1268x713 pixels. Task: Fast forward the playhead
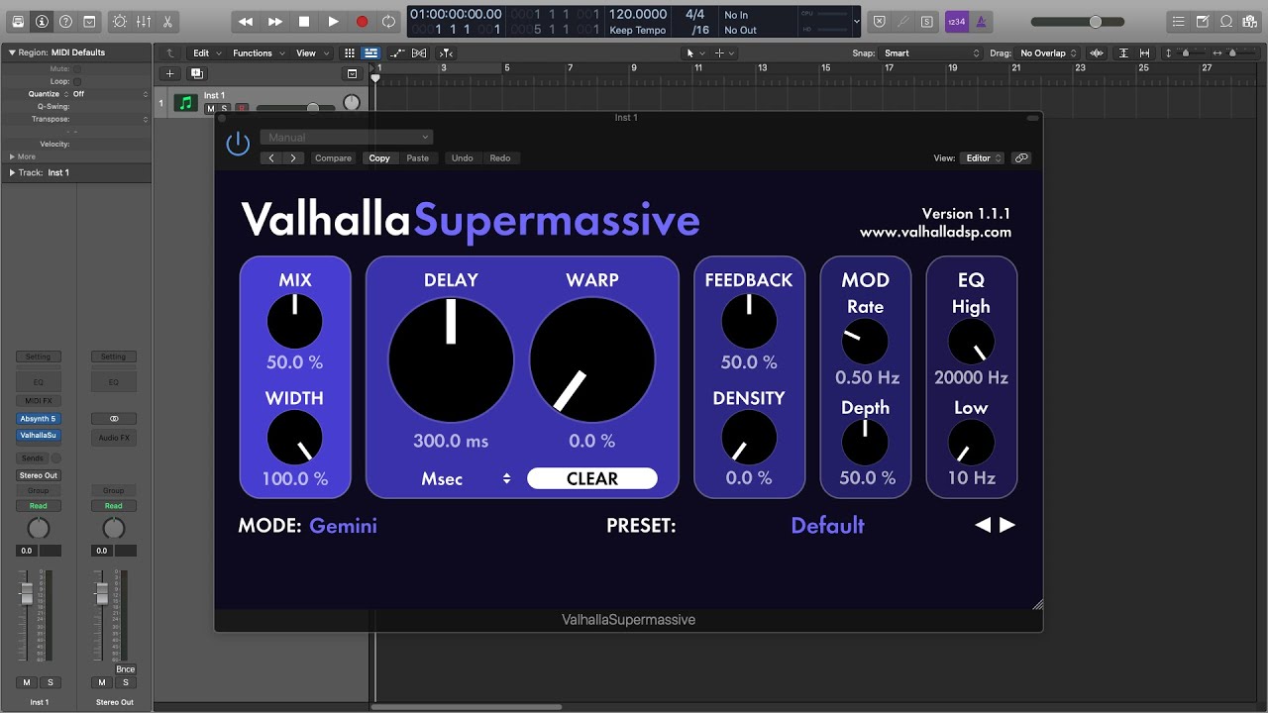(275, 21)
